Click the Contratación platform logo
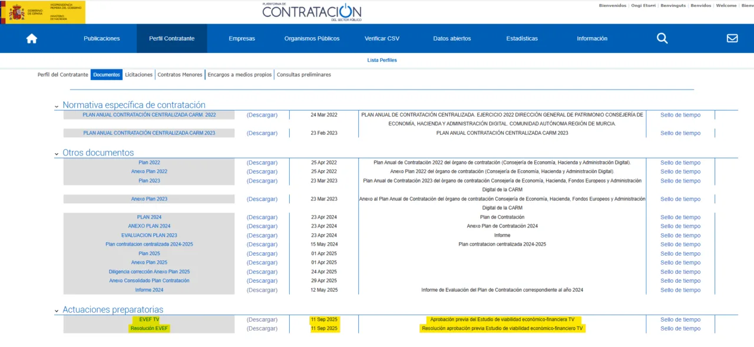Viewport: 754px width, 347px height. click(x=312, y=12)
